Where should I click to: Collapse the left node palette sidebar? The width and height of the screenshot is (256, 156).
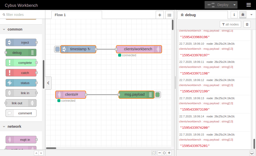tap(48, 83)
